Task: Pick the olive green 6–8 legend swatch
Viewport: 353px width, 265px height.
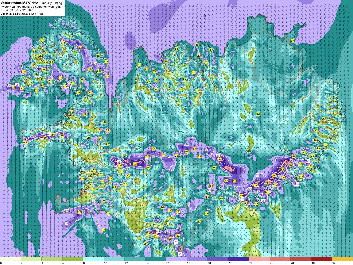Action: (x=73, y=259)
